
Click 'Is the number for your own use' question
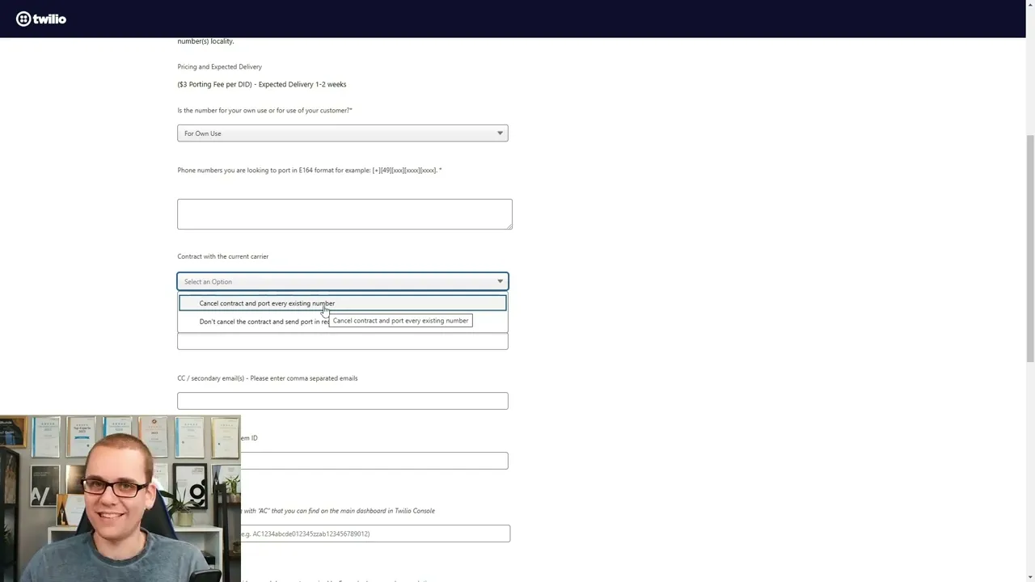pos(265,110)
